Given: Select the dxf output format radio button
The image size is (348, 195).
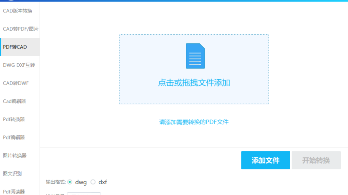Looking at the screenshot, I should [x=93, y=182].
